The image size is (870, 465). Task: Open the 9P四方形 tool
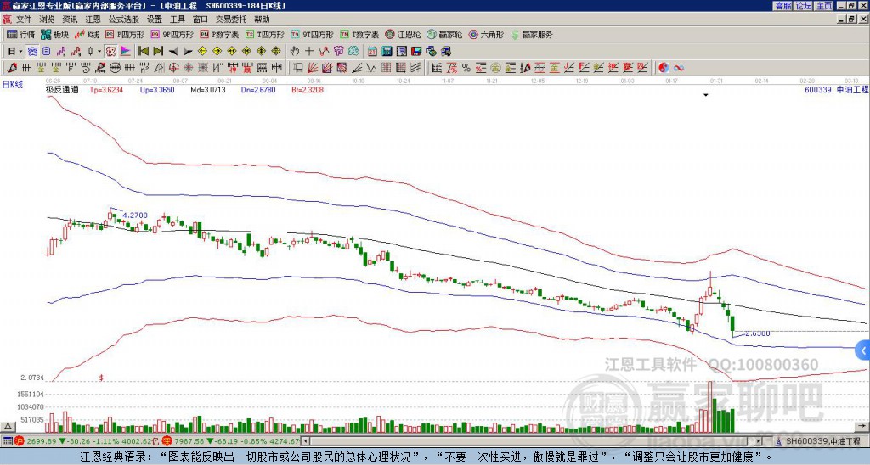point(172,34)
